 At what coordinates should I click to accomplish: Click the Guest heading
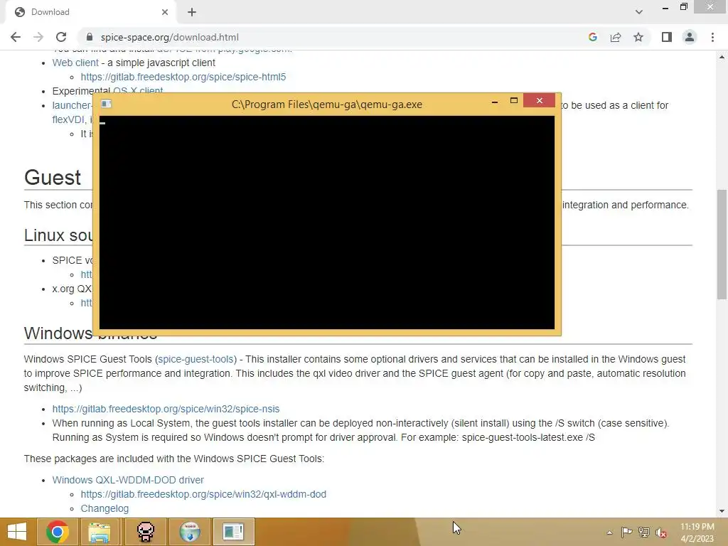pyautogui.click(x=53, y=177)
